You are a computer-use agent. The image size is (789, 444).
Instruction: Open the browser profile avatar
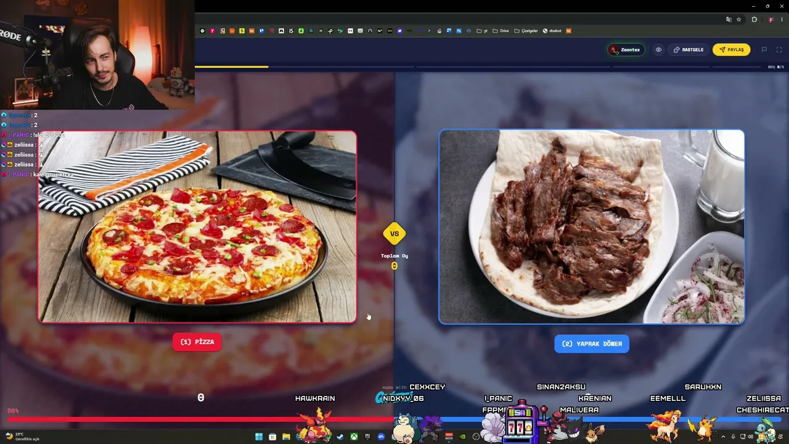pos(771,19)
